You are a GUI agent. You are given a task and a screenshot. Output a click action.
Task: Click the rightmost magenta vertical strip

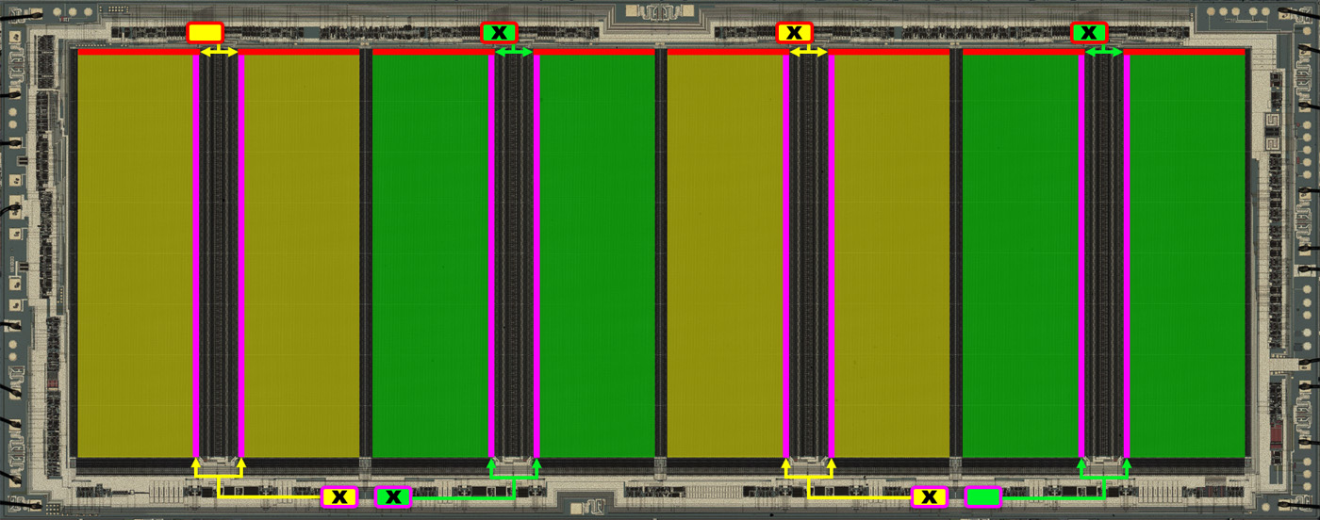[1126, 254]
